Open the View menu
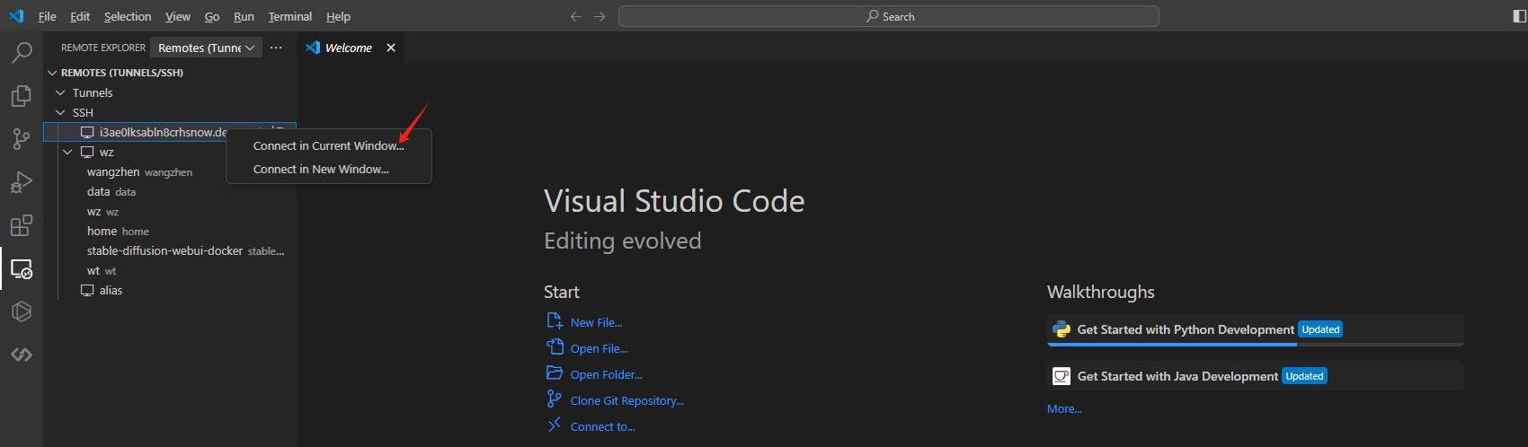1528x447 pixels. [x=178, y=16]
